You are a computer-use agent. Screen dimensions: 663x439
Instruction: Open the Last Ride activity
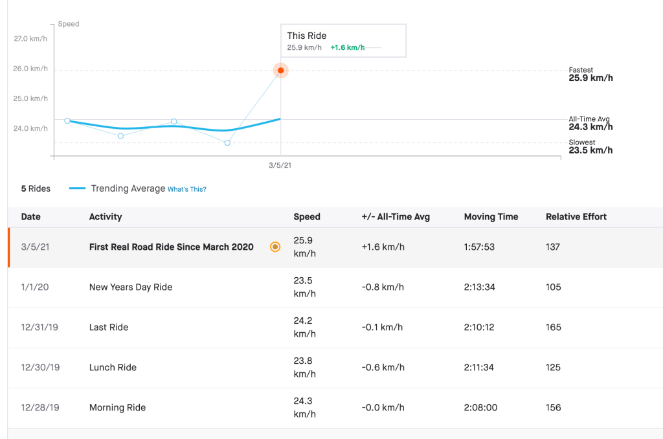(x=109, y=327)
